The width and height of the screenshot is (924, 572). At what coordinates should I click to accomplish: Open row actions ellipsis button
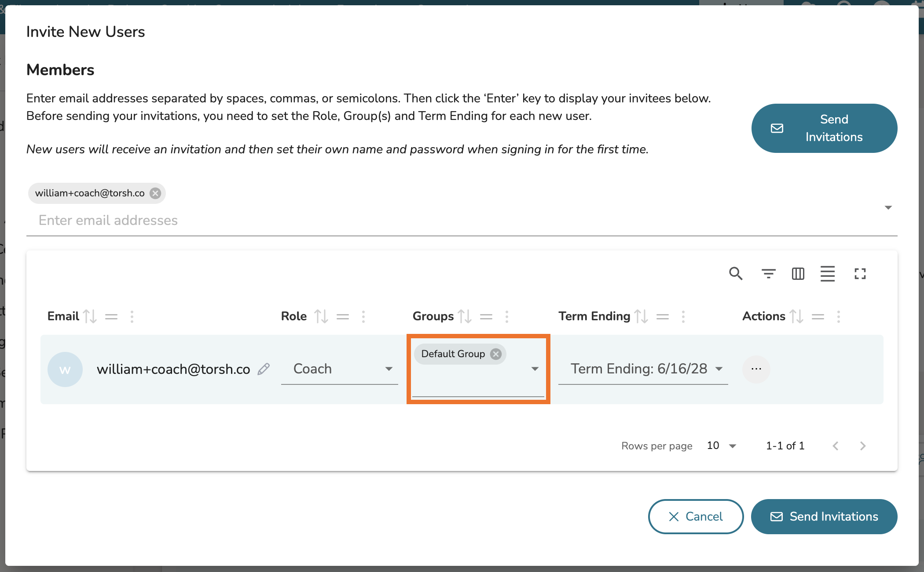(756, 369)
